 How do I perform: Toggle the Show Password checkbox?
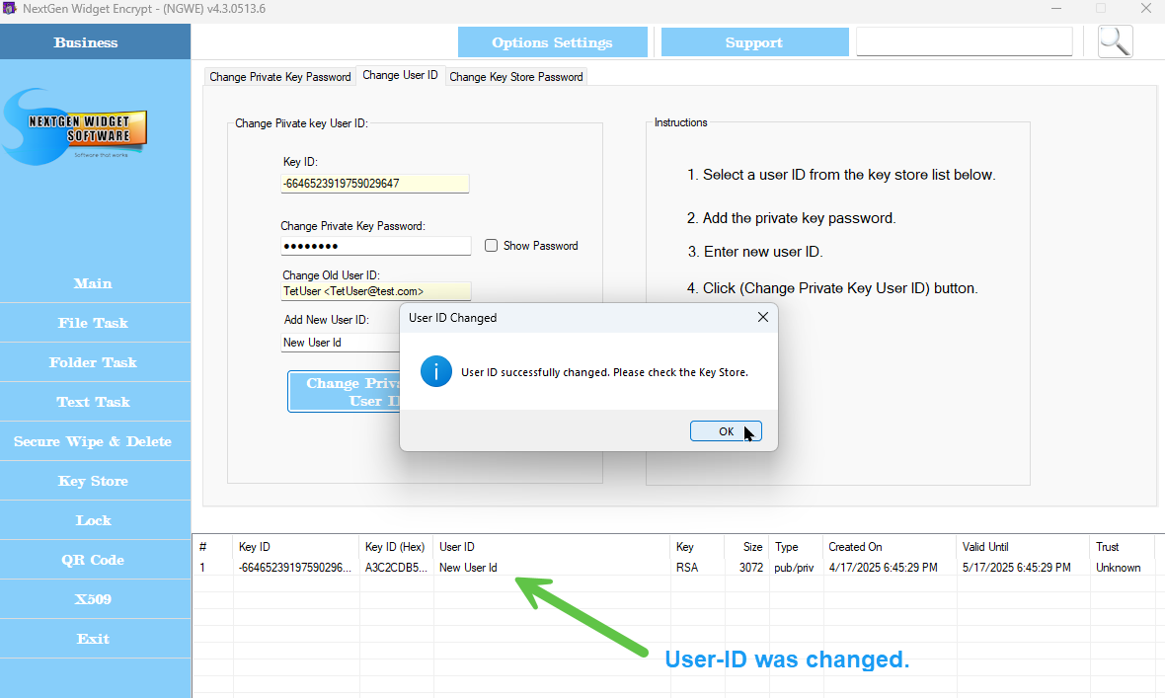[x=491, y=245]
